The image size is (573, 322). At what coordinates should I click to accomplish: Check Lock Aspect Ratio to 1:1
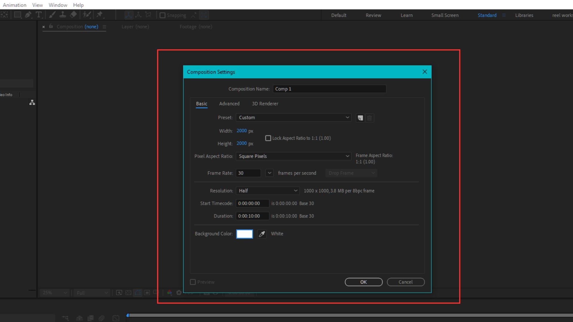coord(268,138)
